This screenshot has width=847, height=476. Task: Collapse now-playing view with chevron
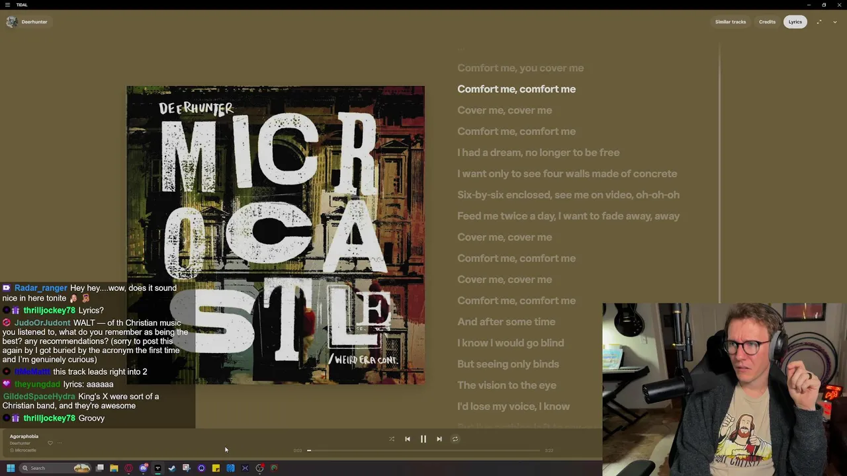835,22
